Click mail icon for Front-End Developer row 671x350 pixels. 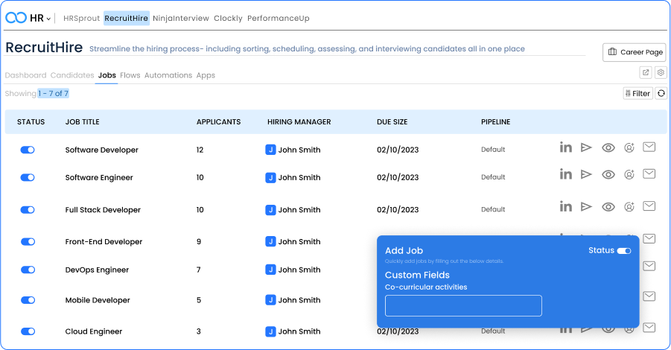click(x=649, y=238)
